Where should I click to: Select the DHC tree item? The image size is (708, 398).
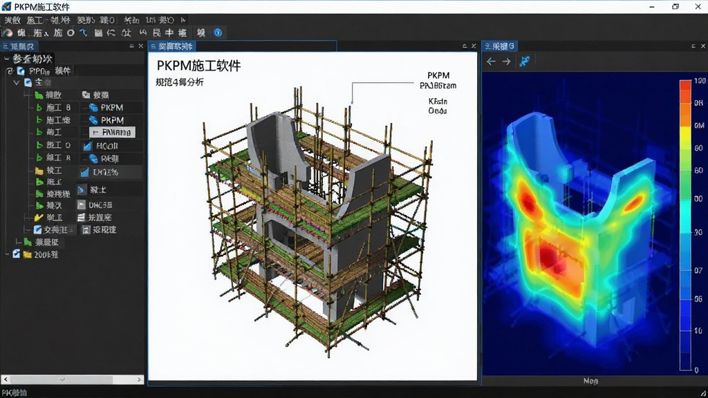[x=100, y=205]
